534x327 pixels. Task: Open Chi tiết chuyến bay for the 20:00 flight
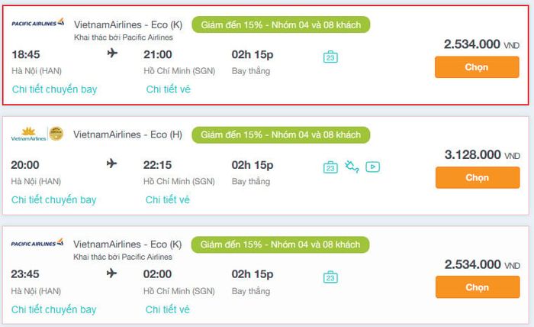(x=54, y=200)
